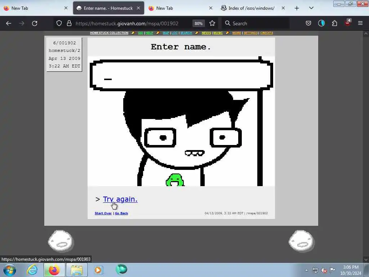Open File Explorer from taskbar
369x277 pixels.
pyautogui.click(x=76, y=270)
